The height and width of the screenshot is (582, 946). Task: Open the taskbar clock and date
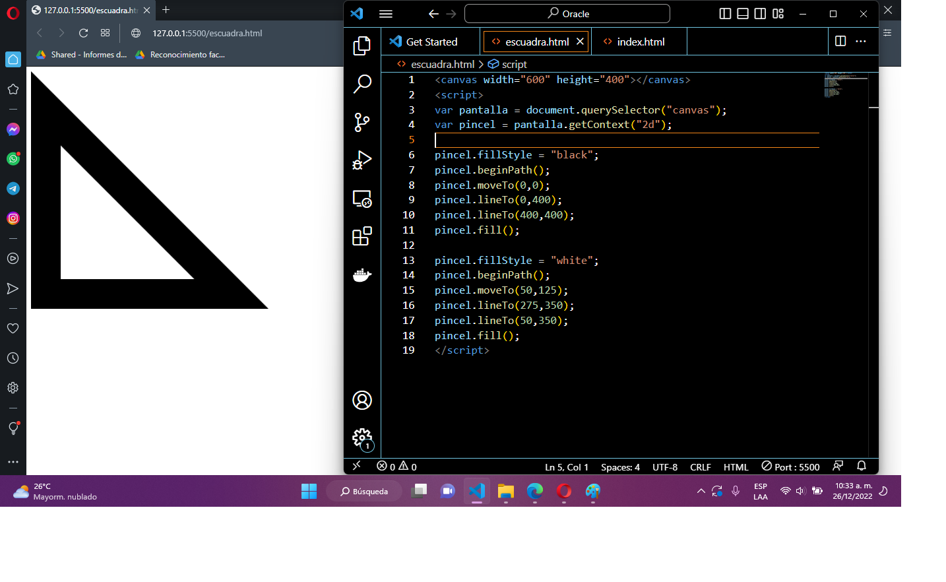tap(852, 491)
